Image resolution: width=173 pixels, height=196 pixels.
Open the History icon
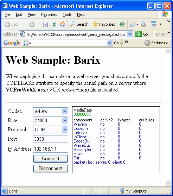122,24
